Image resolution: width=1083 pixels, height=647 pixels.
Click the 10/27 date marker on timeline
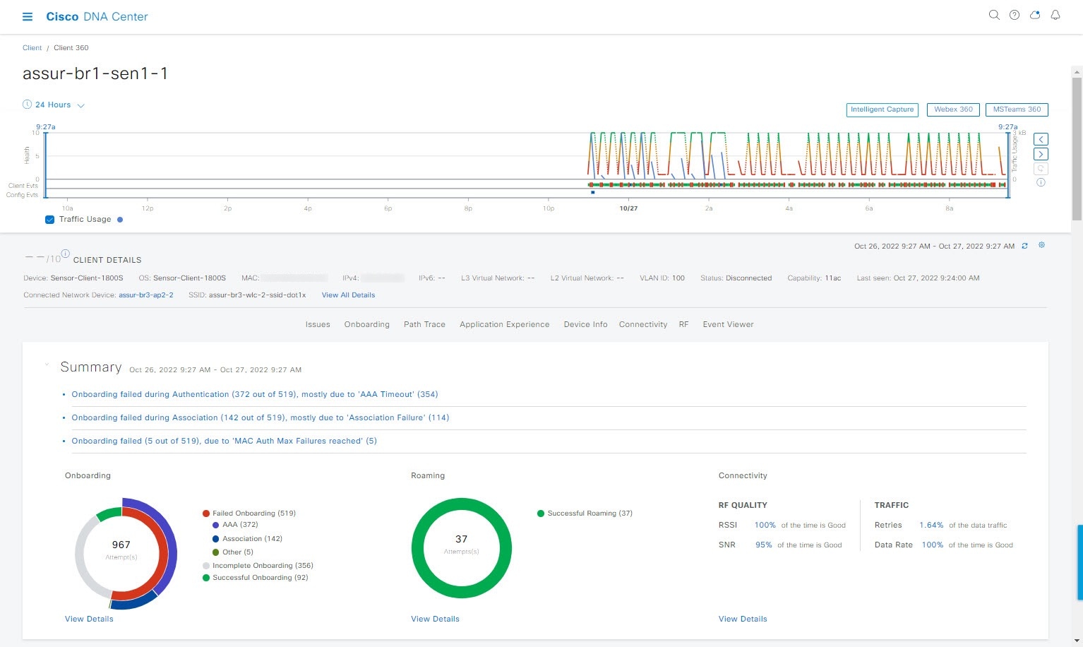pyautogui.click(x=628, y=208)
